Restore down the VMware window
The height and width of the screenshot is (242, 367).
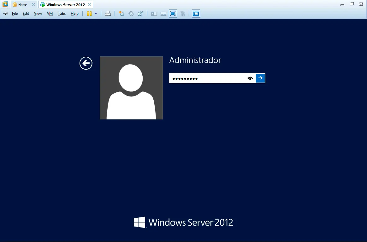pyautogui.click(x=352, y=4)
